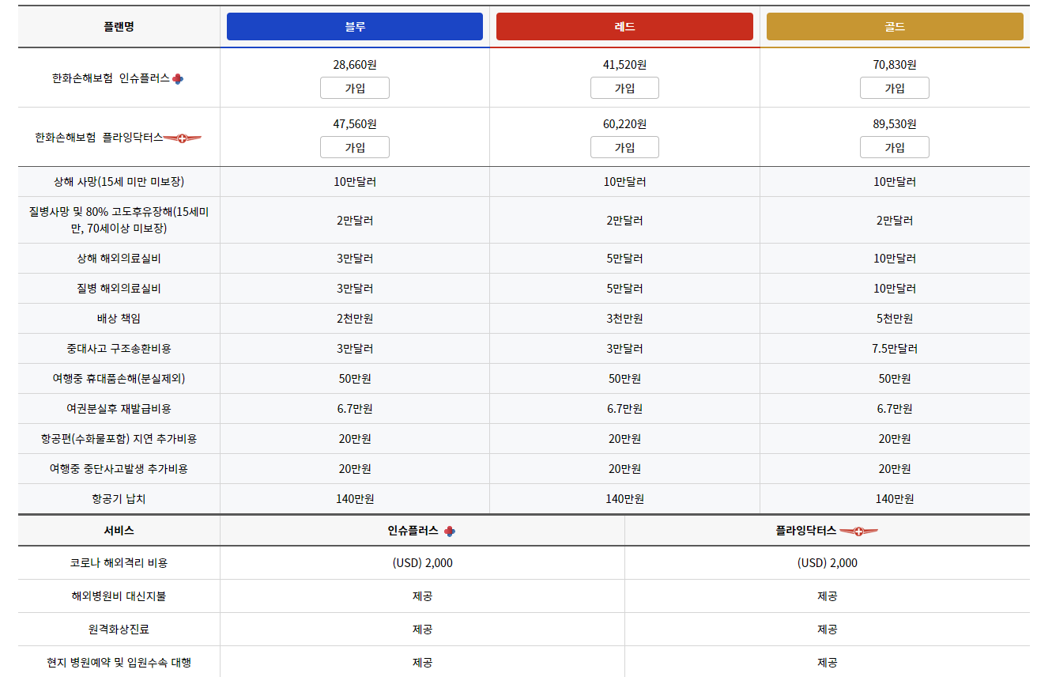Click the 70,830원 price for Gold plan
This screenshot has height=677, width=1037.
(895, 64)
